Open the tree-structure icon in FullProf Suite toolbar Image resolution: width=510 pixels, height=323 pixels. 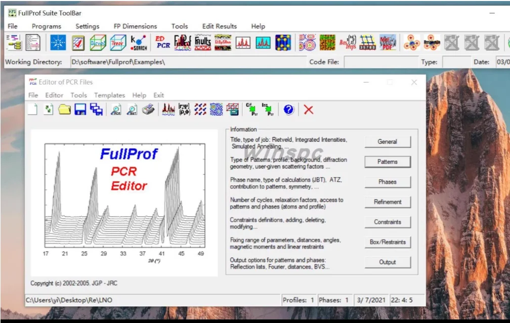tap(14, 43)
